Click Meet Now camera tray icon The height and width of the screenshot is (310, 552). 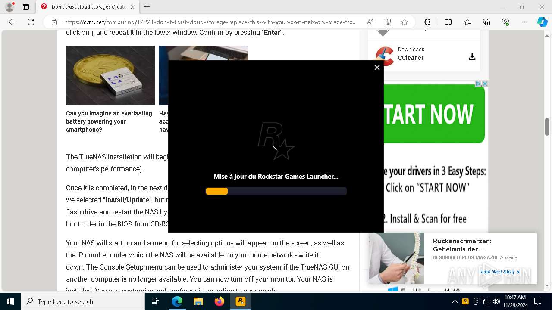[476, 301]
